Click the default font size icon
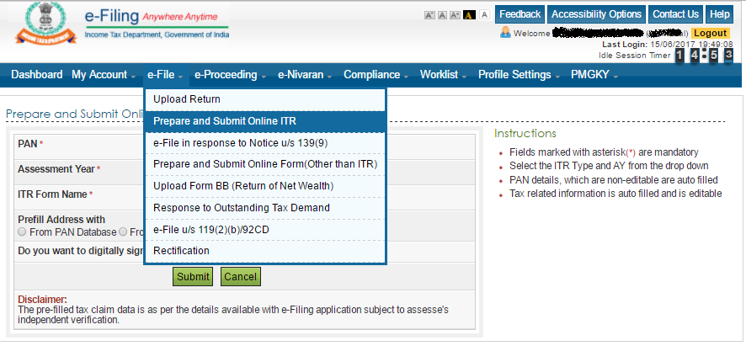The width and height of the screenshot is (746, 346). (x=443, y=15)
